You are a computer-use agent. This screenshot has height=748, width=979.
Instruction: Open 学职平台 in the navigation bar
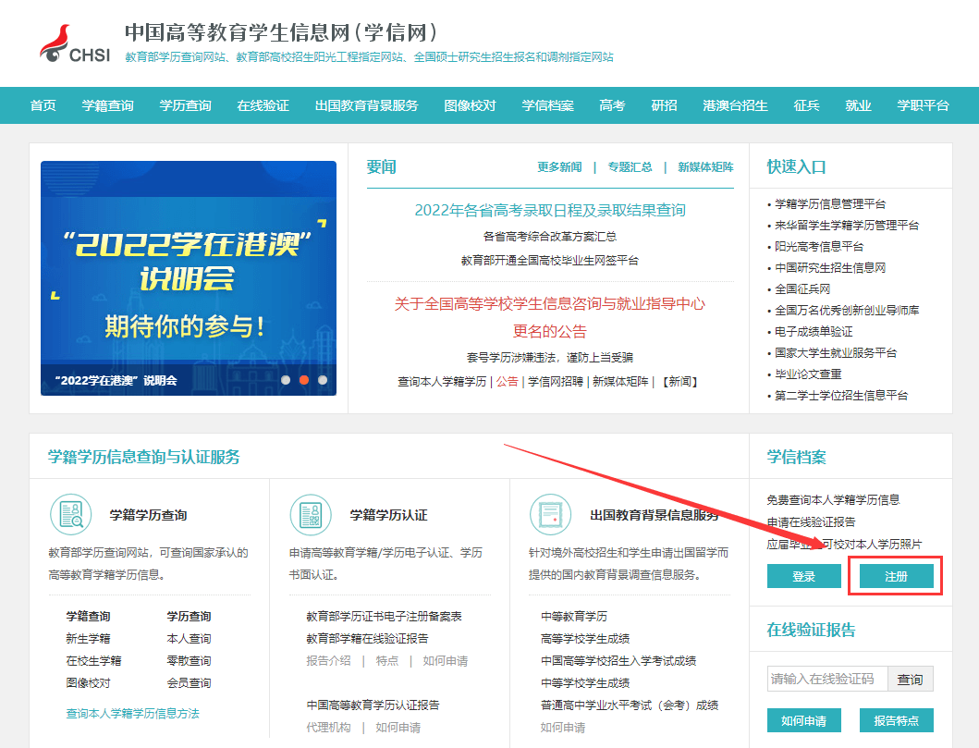click(923, 105)
